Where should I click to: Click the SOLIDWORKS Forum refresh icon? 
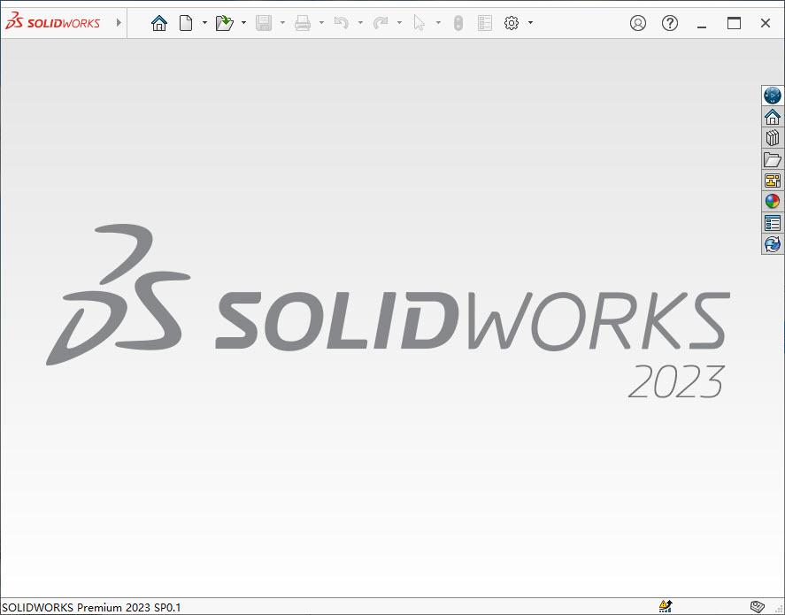(x=772, y=243)
